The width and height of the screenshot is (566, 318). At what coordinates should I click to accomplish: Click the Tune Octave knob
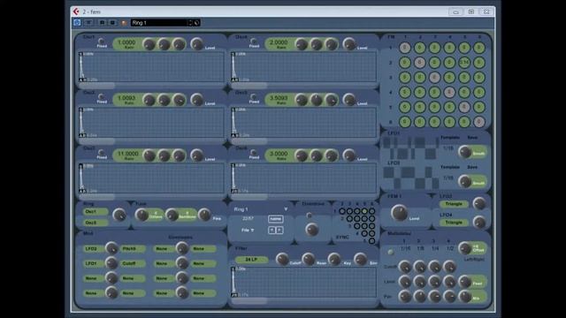point(141,215)
